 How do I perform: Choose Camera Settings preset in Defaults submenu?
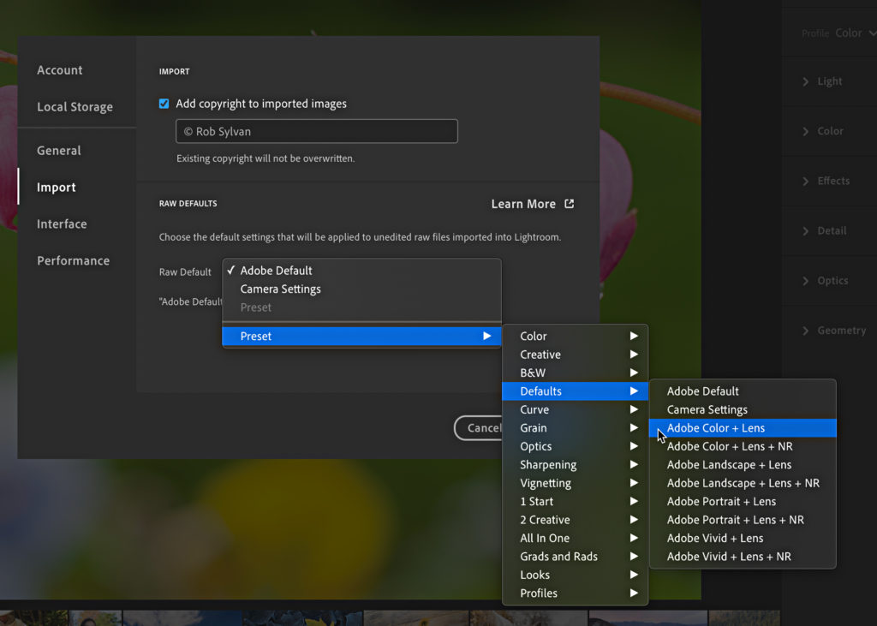pos(743,409)
